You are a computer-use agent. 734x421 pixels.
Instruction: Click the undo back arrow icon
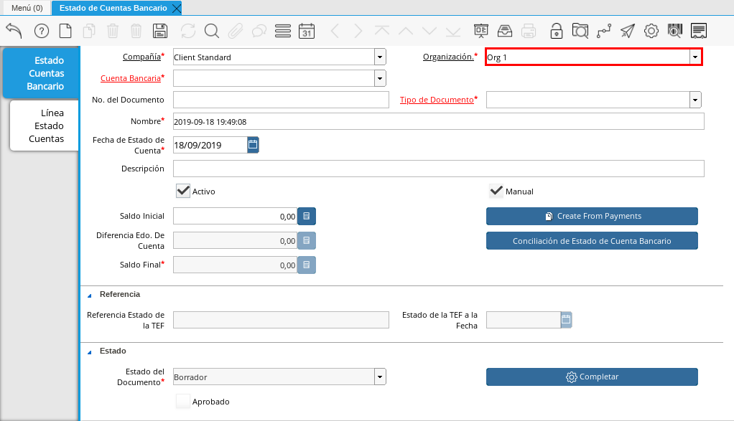[x=14, y=31]
